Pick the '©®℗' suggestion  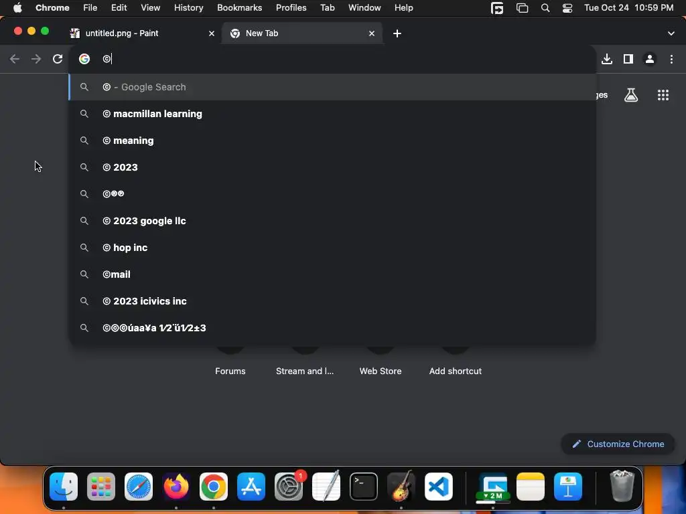click(332, 193)
